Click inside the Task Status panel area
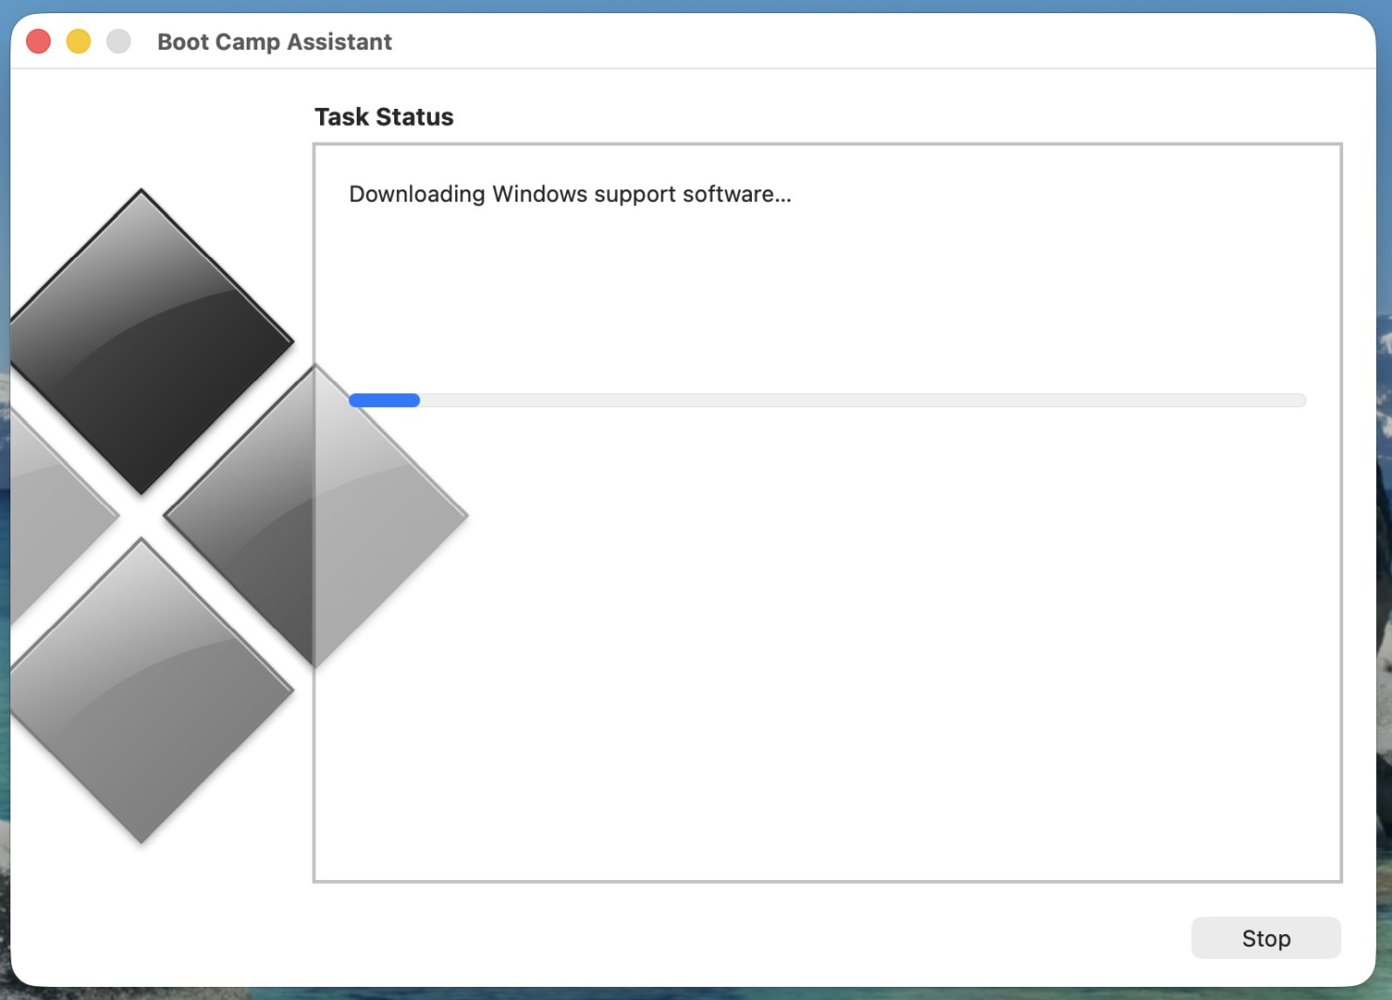 click(826, 657)
